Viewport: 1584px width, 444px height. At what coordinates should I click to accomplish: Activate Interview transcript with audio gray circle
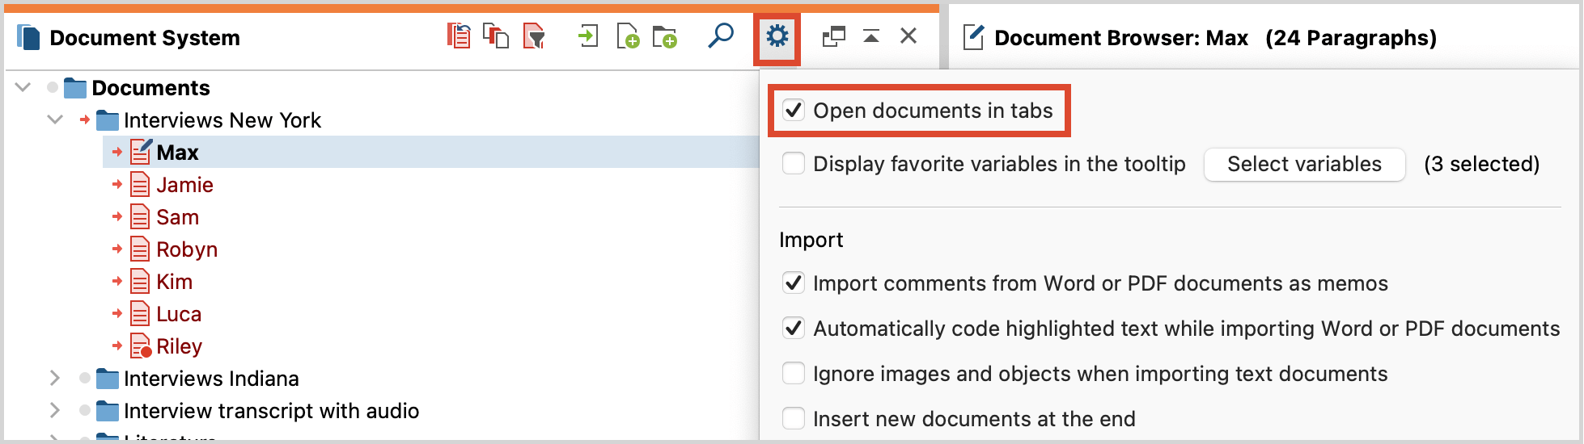[85, 410]
